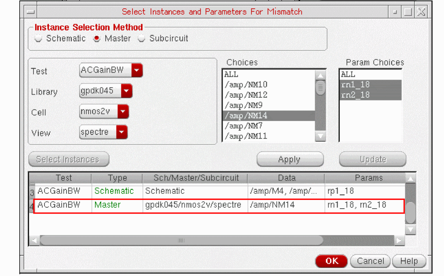Image resolution: width=444 pixels, height=276 pixels.
Task: Click the /amp/M4, /amp/... data cell
Action: click(x=286, y=191)
